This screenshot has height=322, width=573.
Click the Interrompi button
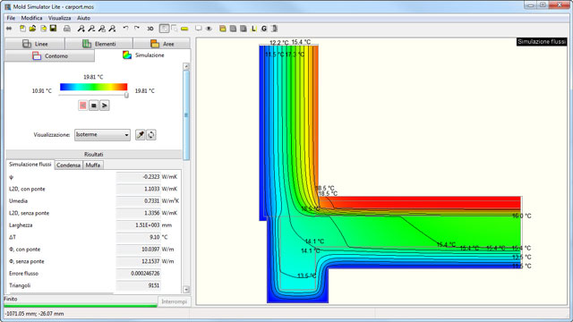coord(175,301)
